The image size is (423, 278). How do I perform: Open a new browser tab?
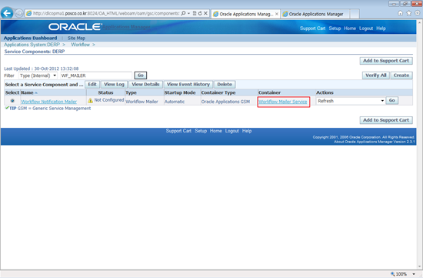point(355,14)
